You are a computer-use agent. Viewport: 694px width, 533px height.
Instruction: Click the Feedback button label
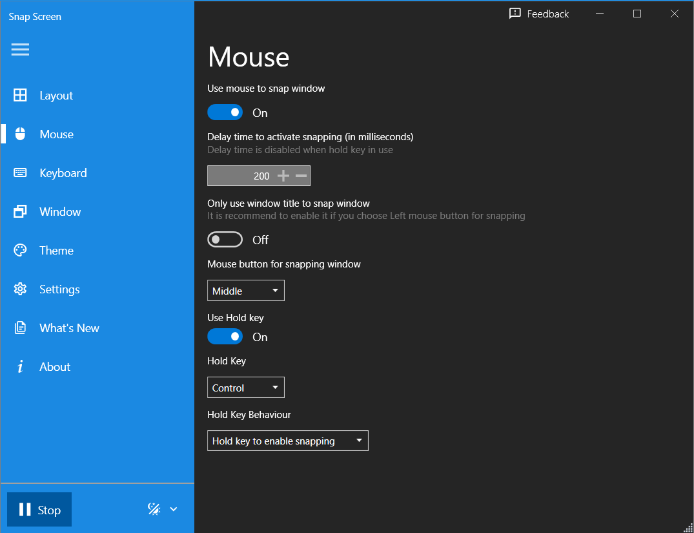(548, 14)
